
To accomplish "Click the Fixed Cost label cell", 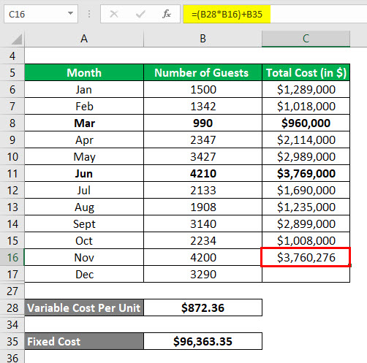I will tap(84, 341).
